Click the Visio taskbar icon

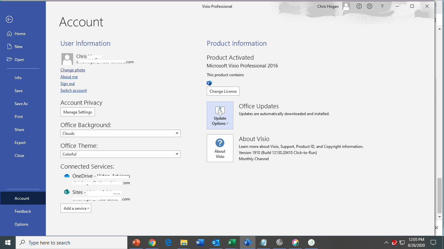pos(247,243)
